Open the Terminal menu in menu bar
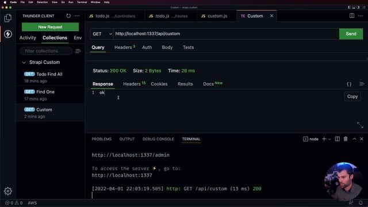The image size is (368, 207). [82, 2]
